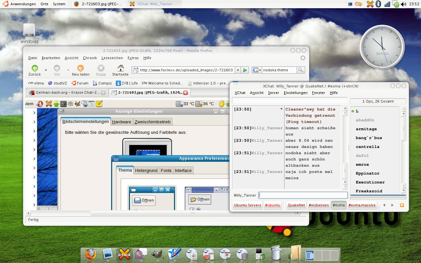Switch to the #ubuntu channel tab
421x263 pixels.
click(273, 205)
